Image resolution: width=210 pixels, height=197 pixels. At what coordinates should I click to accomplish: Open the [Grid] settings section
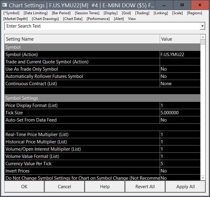point(126,13)
